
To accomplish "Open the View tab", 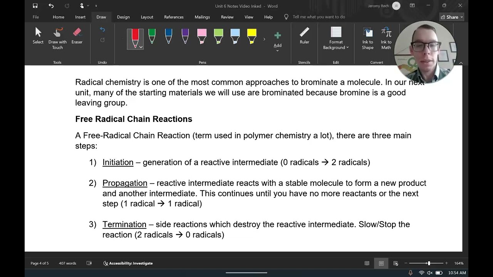I will 249,17.
